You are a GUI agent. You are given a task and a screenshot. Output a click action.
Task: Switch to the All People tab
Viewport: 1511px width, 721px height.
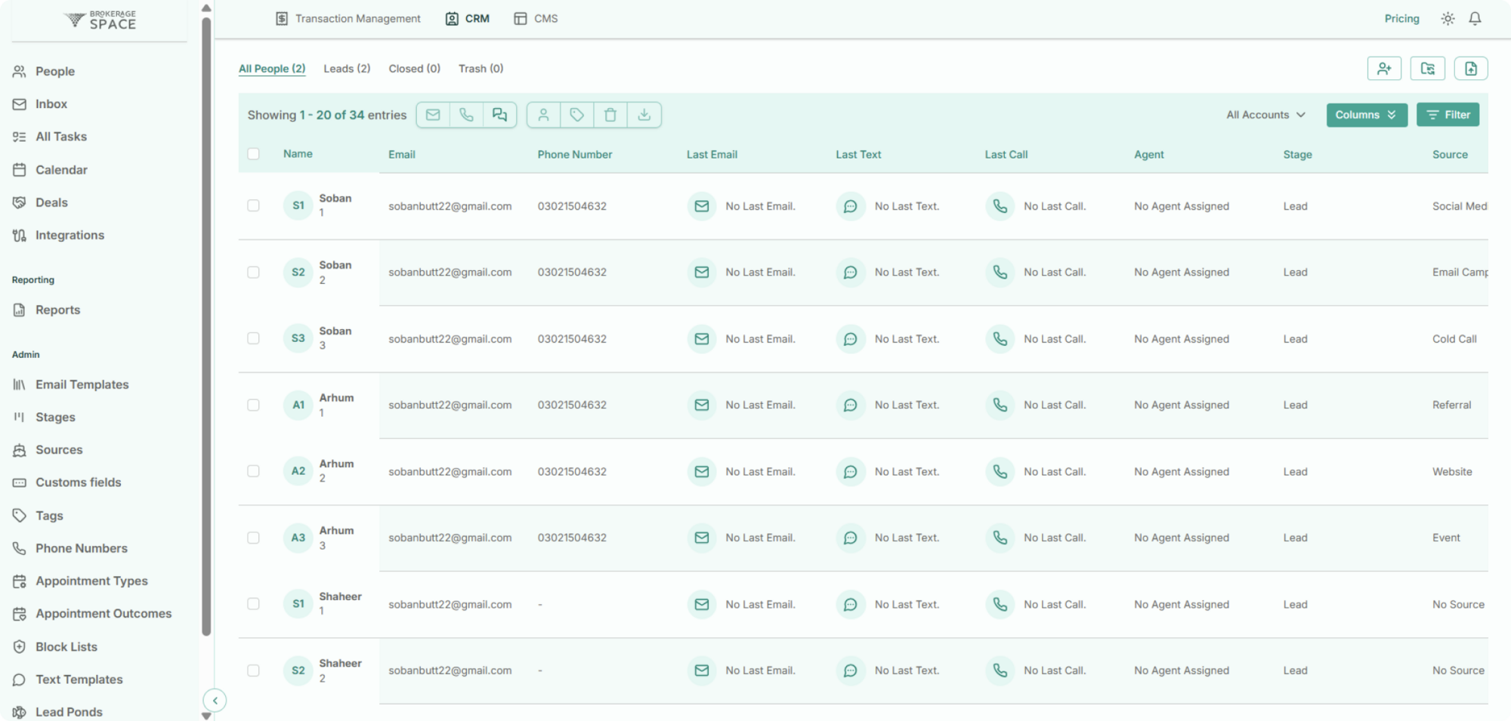click(272, 69)
